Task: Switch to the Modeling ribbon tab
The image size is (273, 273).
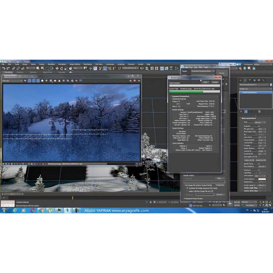Action: point(8,72)
